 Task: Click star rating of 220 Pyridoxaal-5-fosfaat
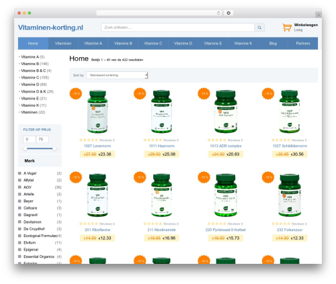(x=217, y=224)
